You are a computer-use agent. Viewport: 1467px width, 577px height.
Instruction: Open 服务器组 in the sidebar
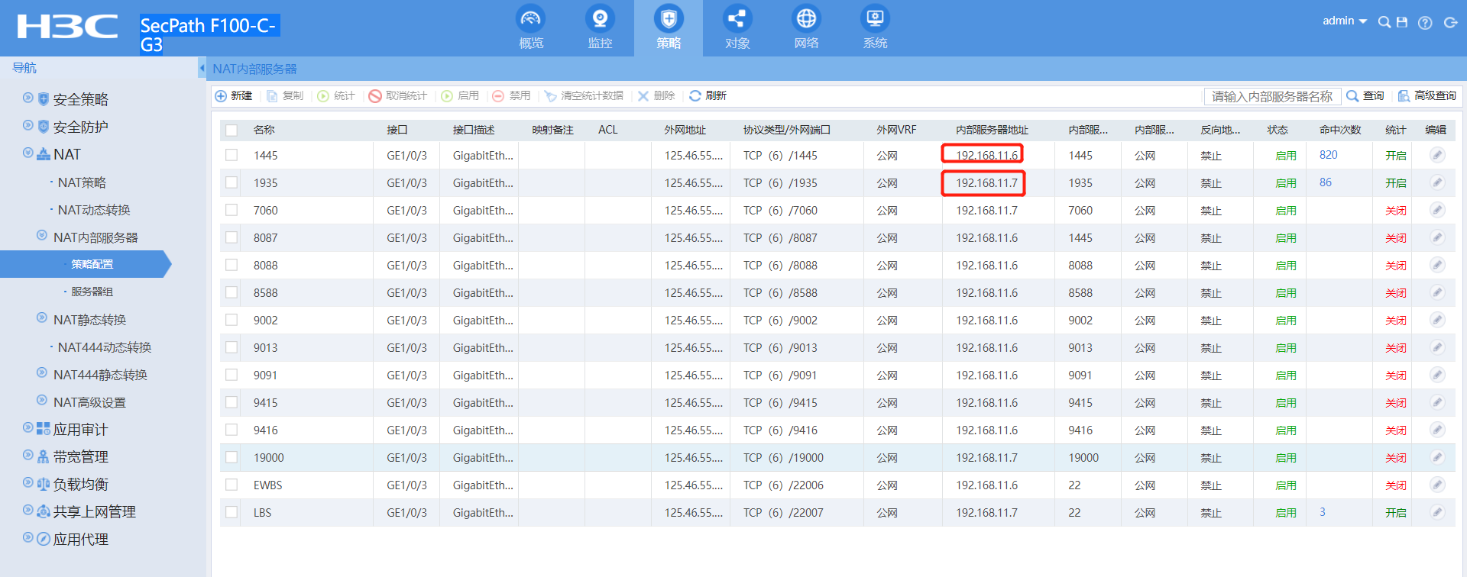click(92, 292)
